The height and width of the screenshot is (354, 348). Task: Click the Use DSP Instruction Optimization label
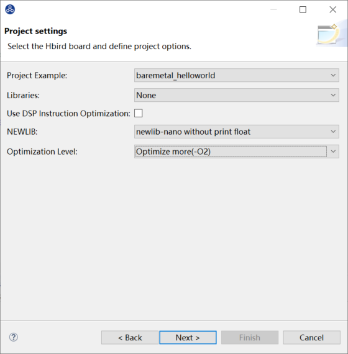(68, 113)
